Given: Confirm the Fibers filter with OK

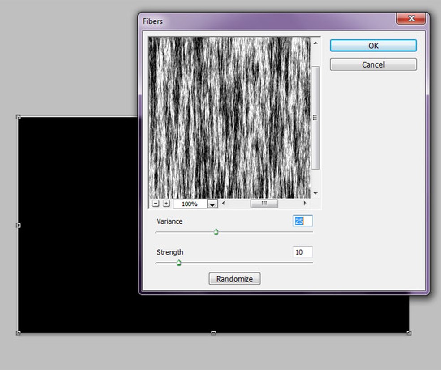Looking at the screenshot, I should tap(373, 46).
